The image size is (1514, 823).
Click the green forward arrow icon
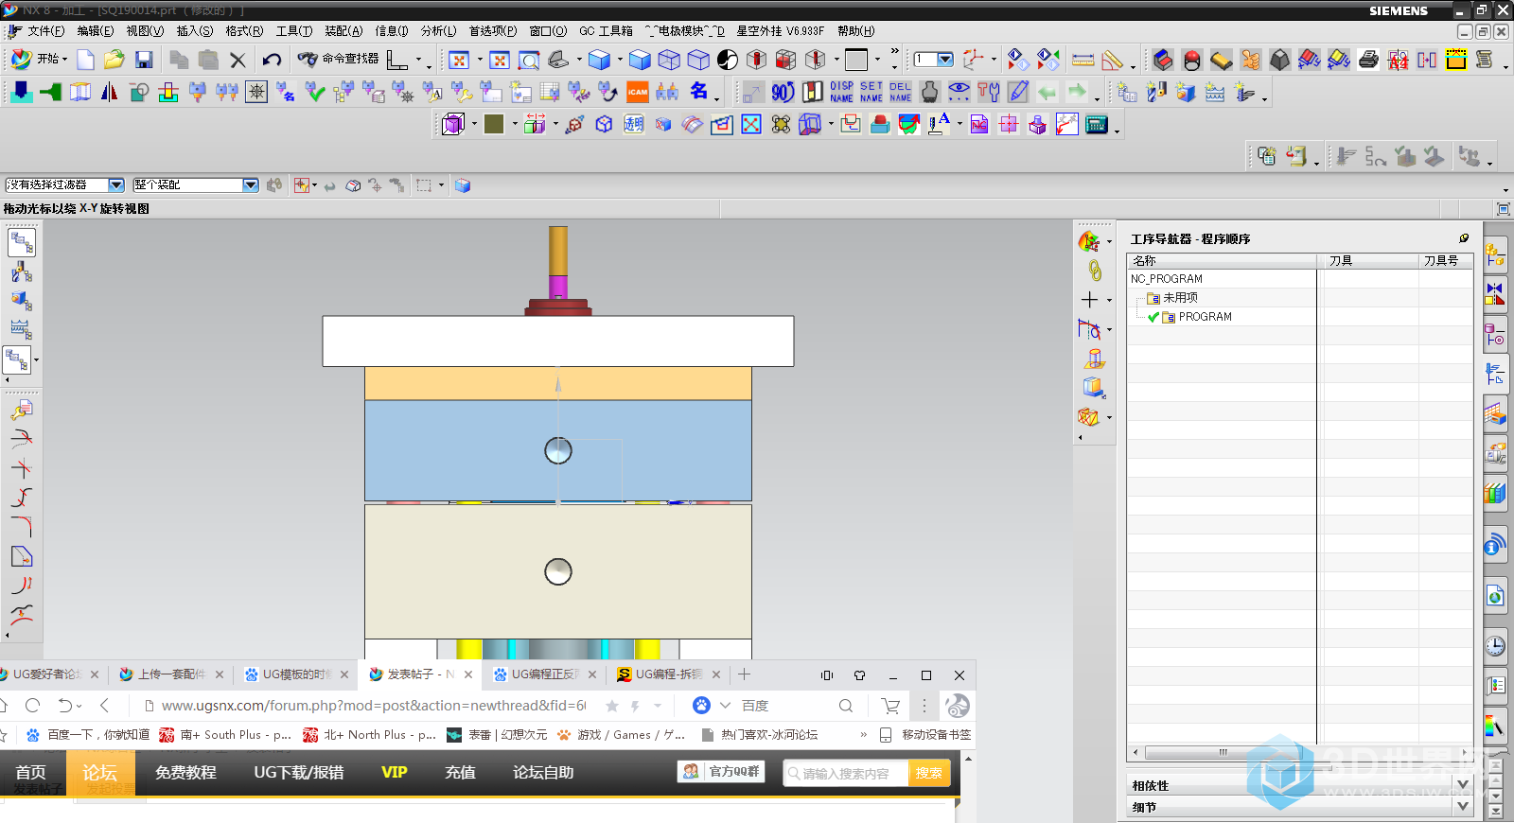point(1077,92)
